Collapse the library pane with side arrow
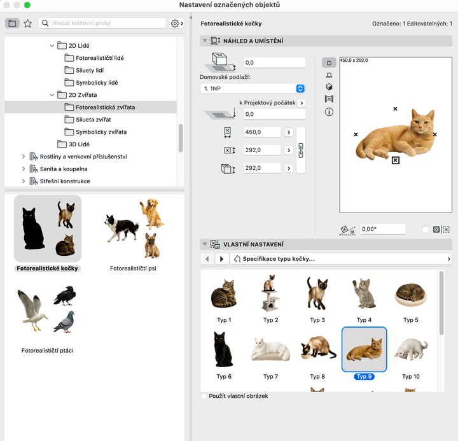Screen dimensions: 458x441 (x=191, y=18)
